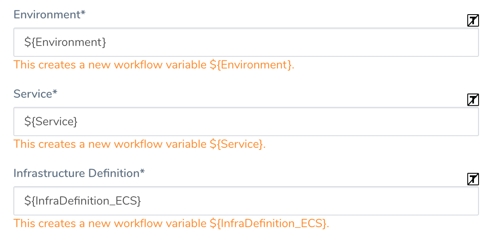Toggle the template icon for Service
The height and width of the screenshot is (233, 494).
pos(473,100)
